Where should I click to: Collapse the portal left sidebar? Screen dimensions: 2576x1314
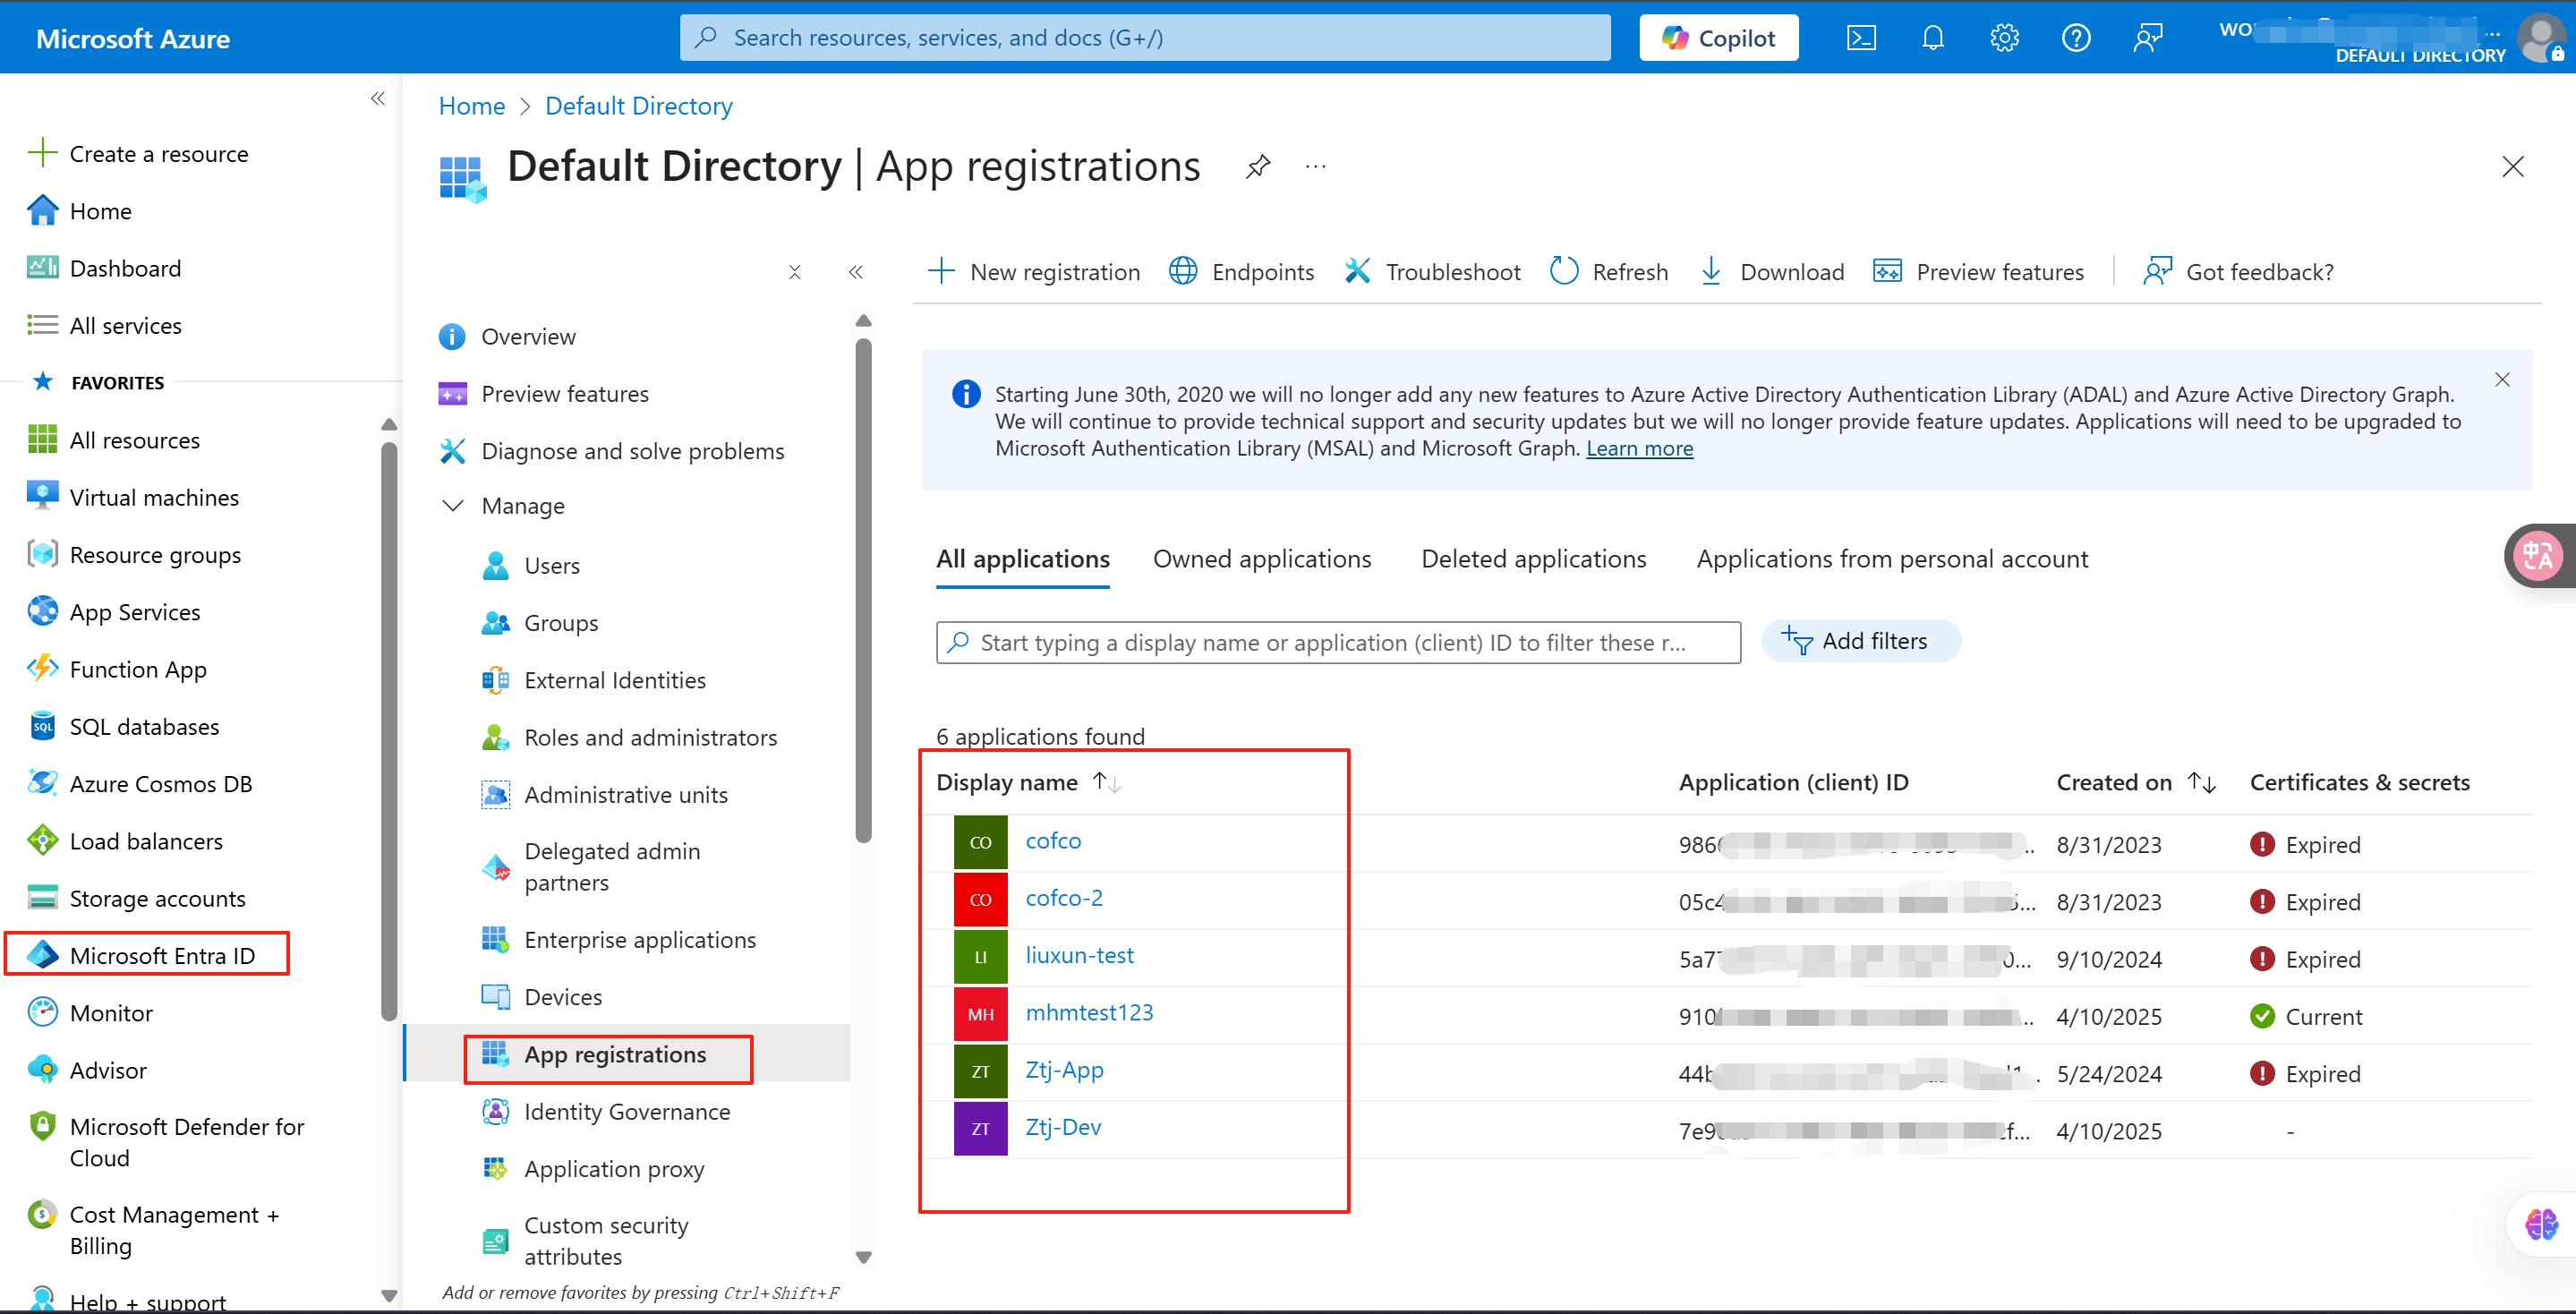pyautogui.click(x=377, y=98)
